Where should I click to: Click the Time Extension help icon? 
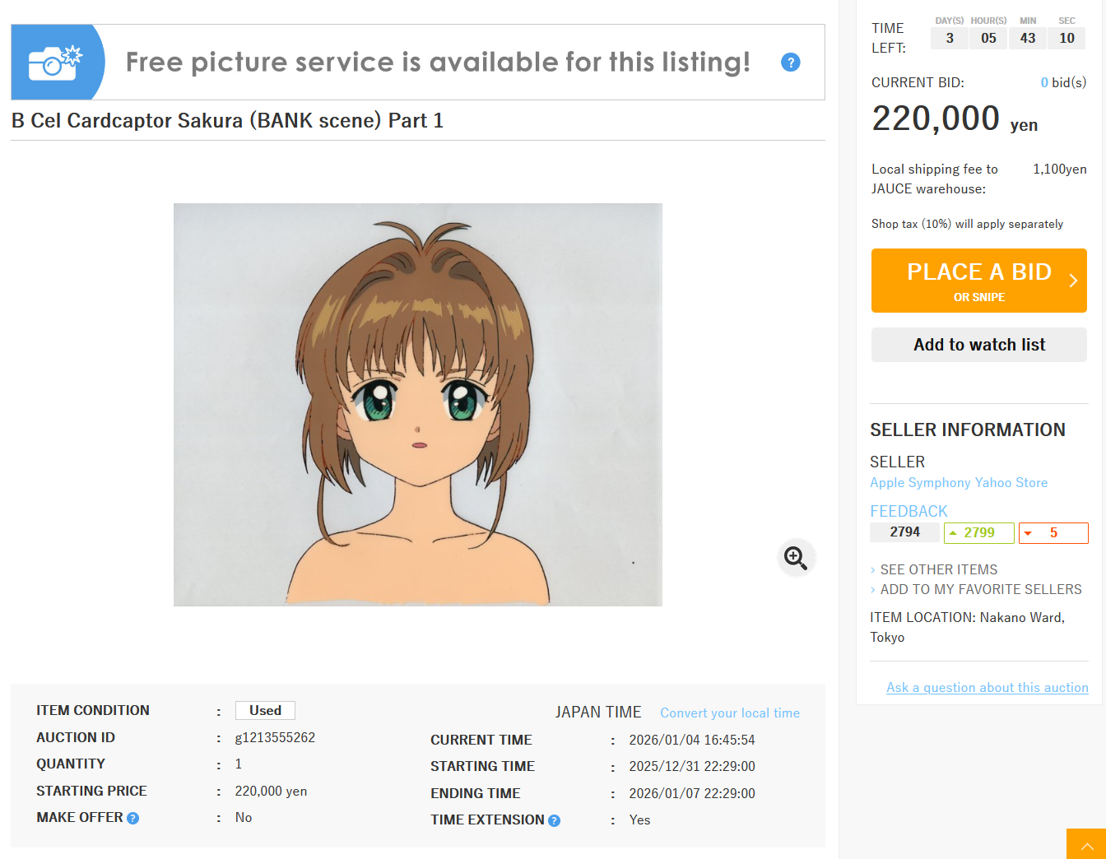(554, 820)
